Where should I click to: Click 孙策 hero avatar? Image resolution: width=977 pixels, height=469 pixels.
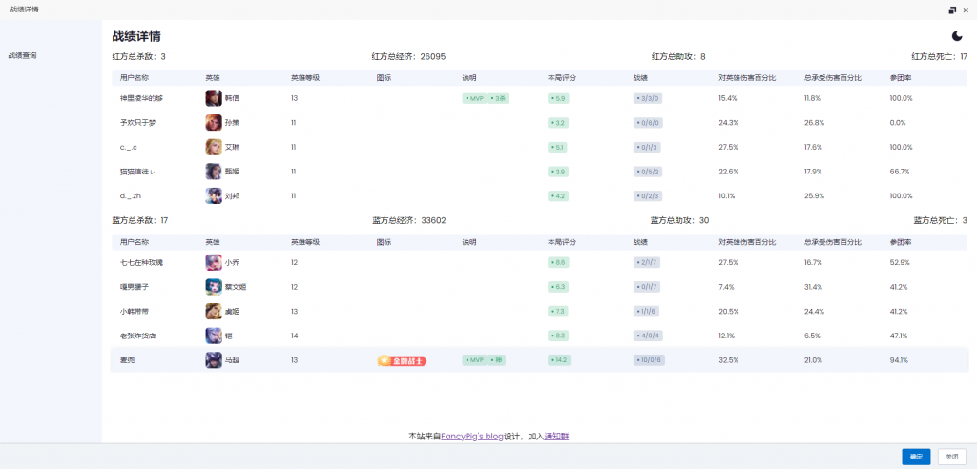click(214, 123)
